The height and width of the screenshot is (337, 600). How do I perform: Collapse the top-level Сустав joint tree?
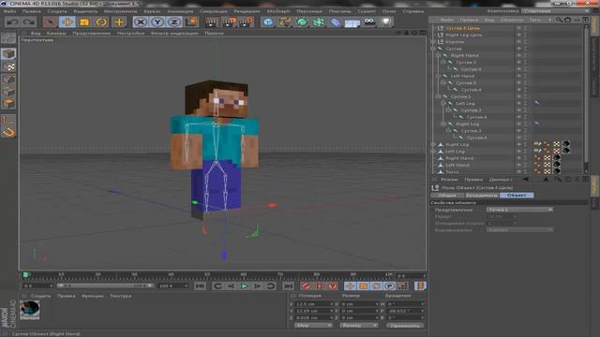(433, 49)
